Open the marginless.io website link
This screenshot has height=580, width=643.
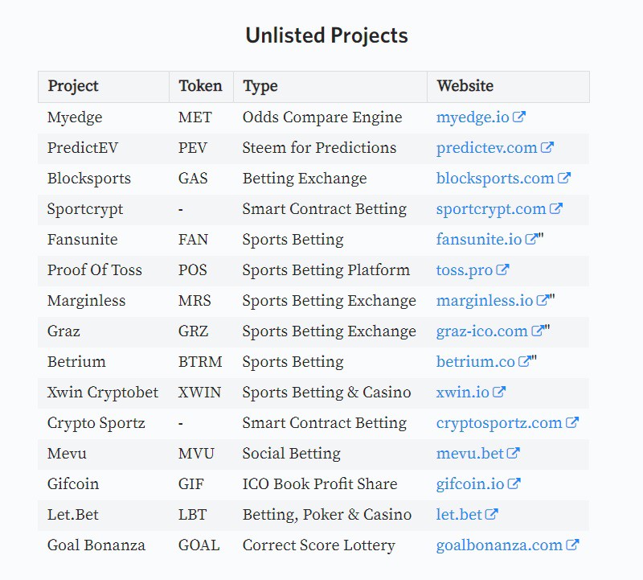tap(485, 300)
